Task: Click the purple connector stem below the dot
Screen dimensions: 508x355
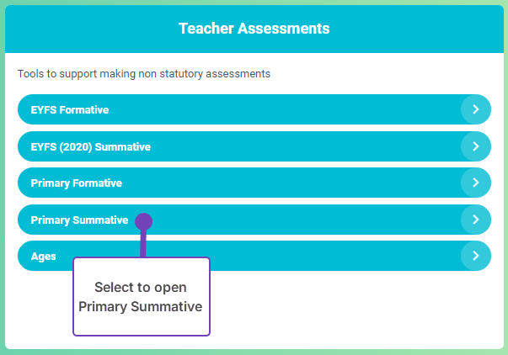Action: pos(143,244)
